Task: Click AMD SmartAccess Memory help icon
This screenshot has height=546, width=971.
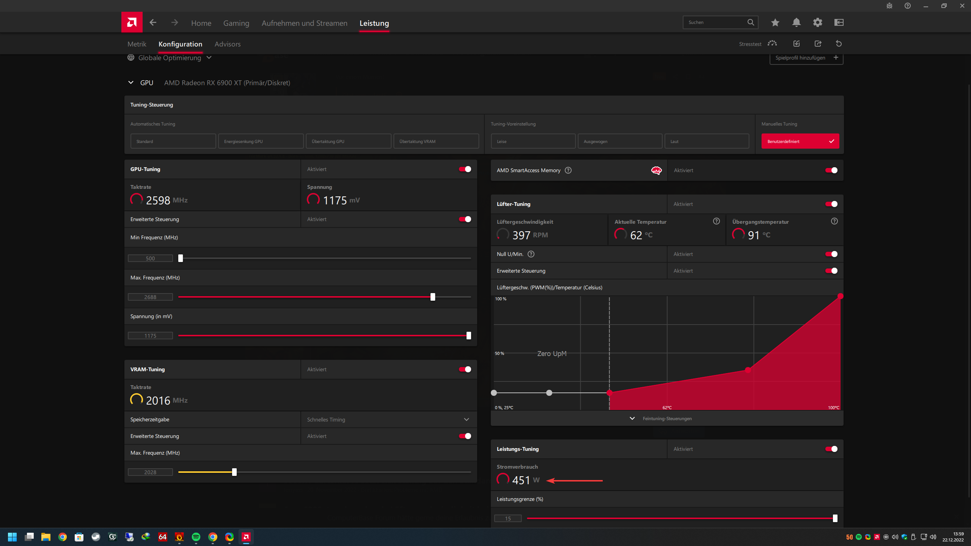Action: click(x=568, y=170)
